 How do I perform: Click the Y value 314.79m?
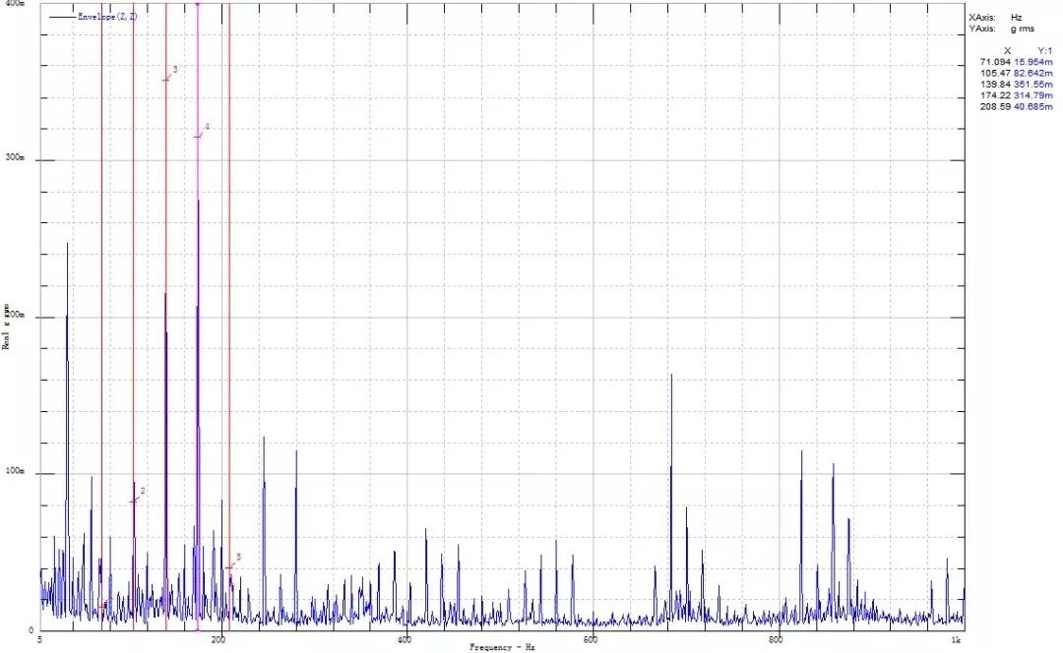tap(1033, 95)
